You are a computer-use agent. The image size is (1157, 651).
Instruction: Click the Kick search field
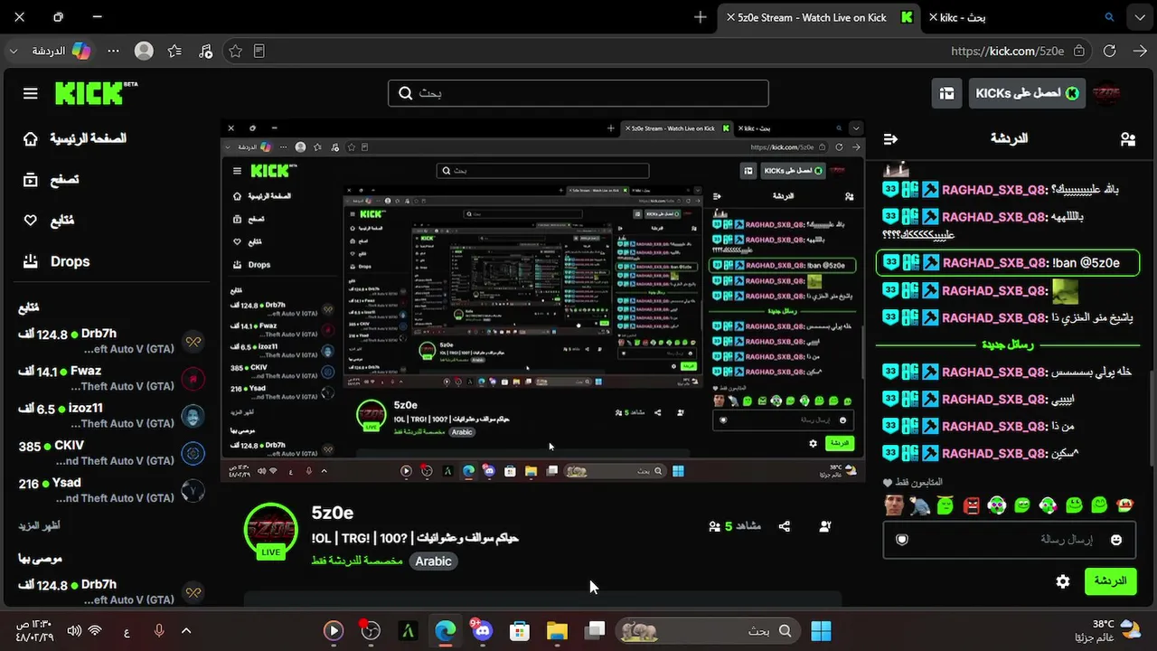click(x=578, y=93)
